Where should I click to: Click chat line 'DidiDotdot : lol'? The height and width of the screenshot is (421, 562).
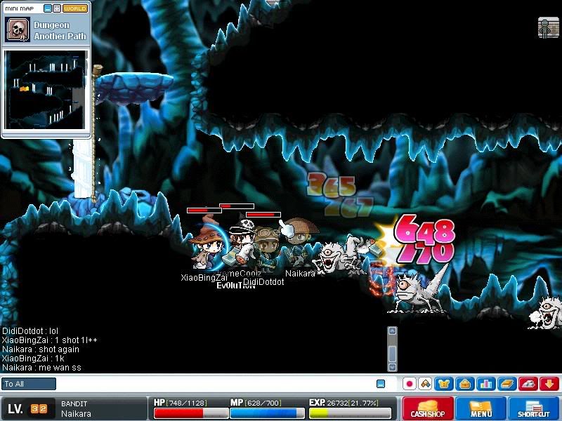30,330
